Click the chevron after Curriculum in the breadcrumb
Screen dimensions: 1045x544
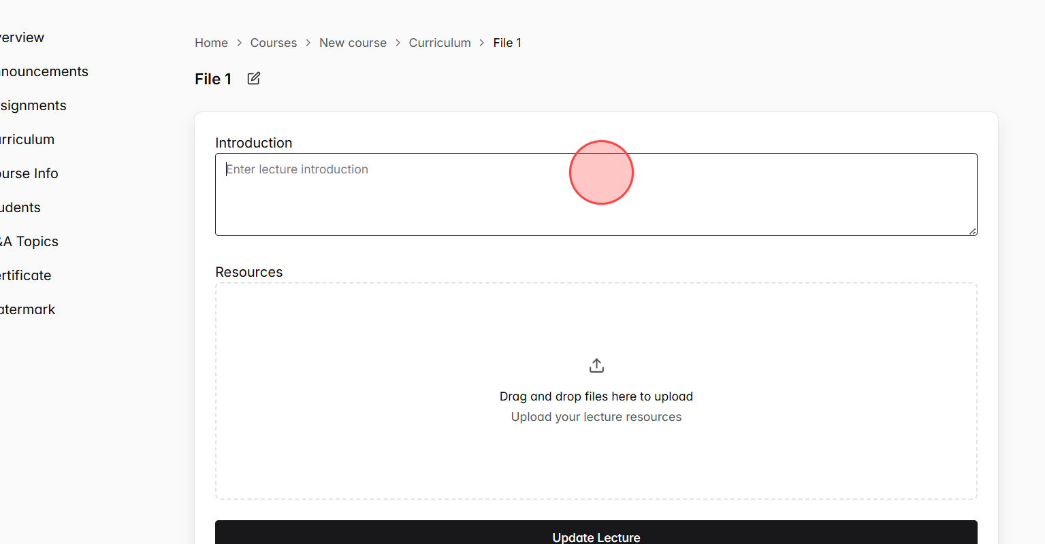pyautogui.click(x=482, y=42)
